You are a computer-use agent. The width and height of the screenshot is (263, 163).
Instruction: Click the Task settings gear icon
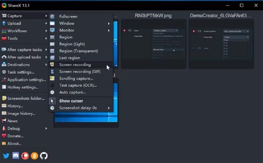[x=4, y=72]
